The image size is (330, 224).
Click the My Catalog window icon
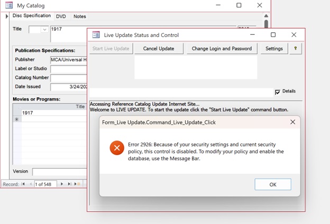(9, 5)
